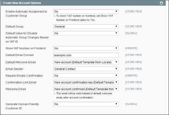169x115 pixels.
Task: Click the Email Sender field label
Action: coord(15,69)
